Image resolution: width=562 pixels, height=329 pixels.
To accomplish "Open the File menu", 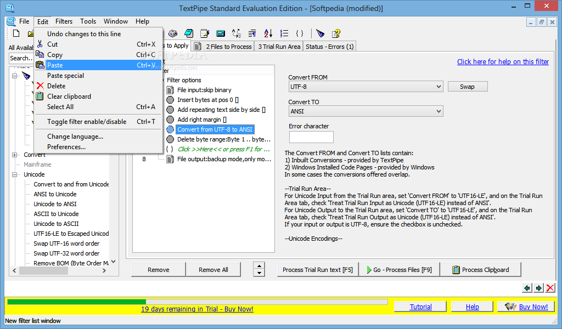I will point(24,21).
